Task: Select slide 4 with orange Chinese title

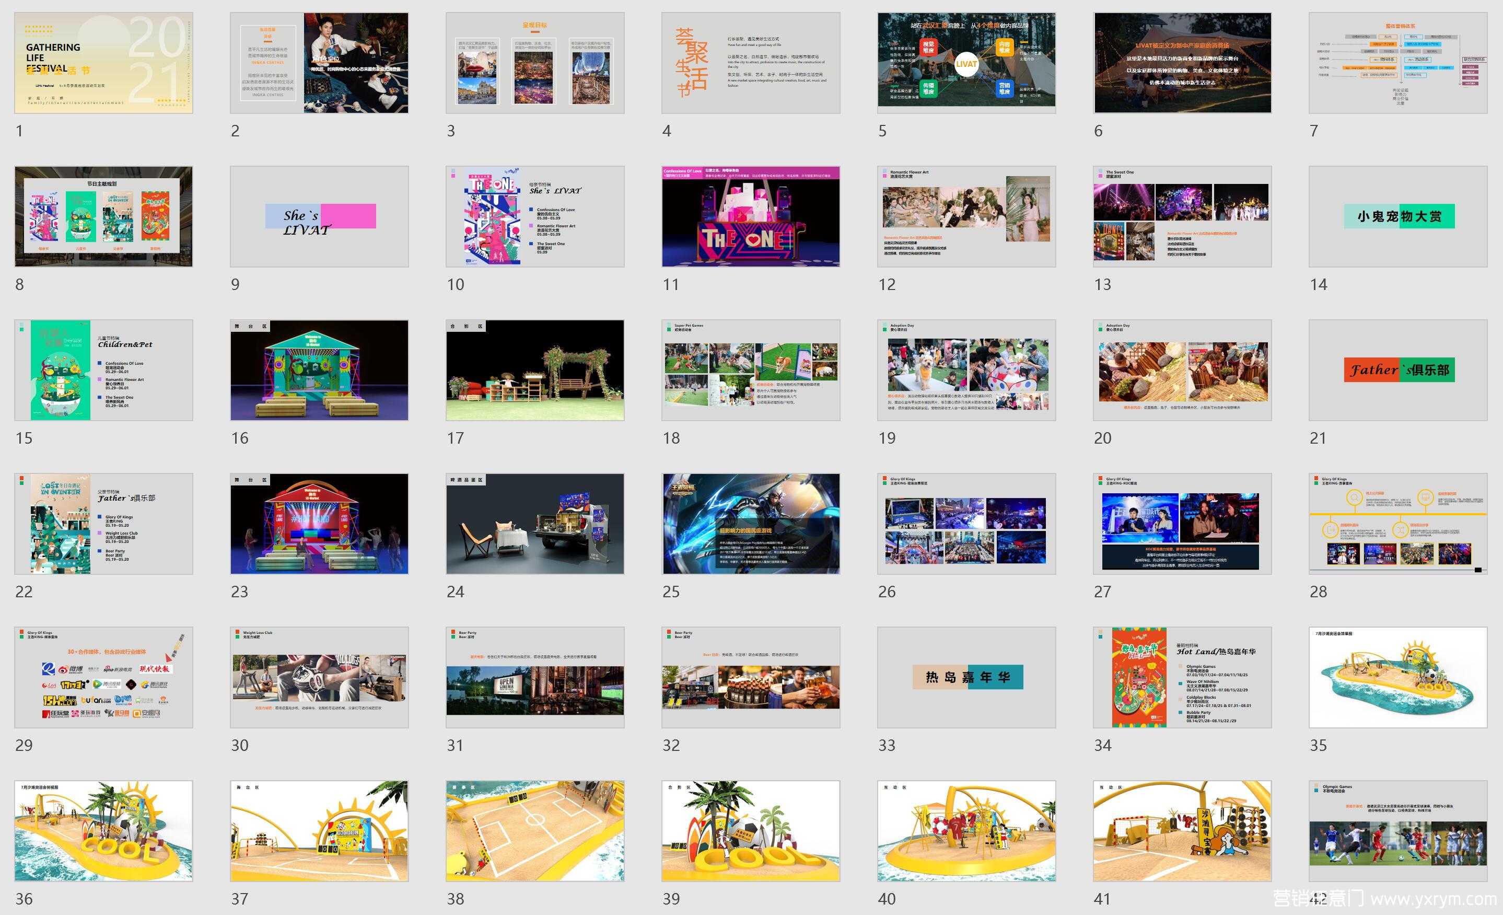Action: point(751,63)
